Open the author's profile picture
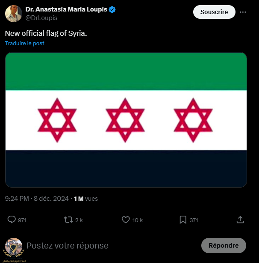This screenshot has width=259, height=263. (14, 14)
